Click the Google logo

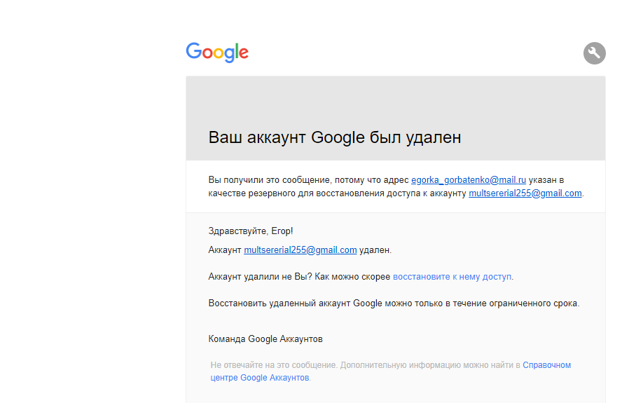pos(217,53)
